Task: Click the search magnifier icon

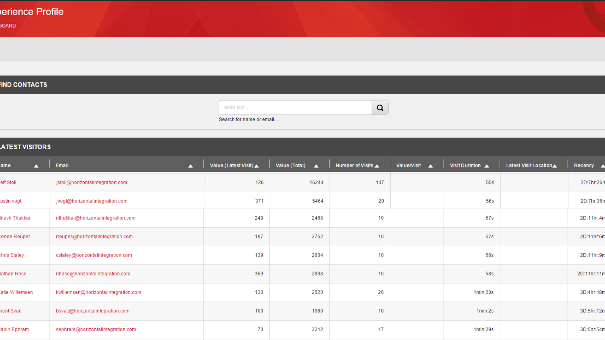Action: tap(380, 107)
